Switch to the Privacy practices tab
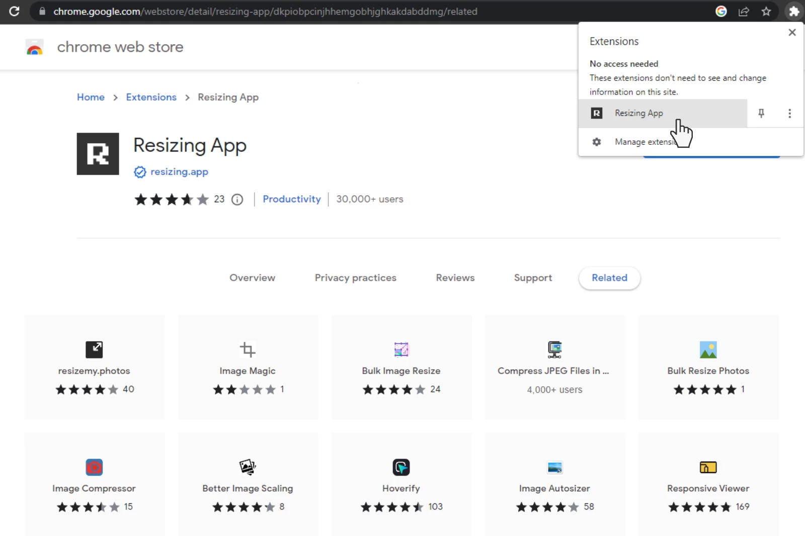 [x=355, y=278]
